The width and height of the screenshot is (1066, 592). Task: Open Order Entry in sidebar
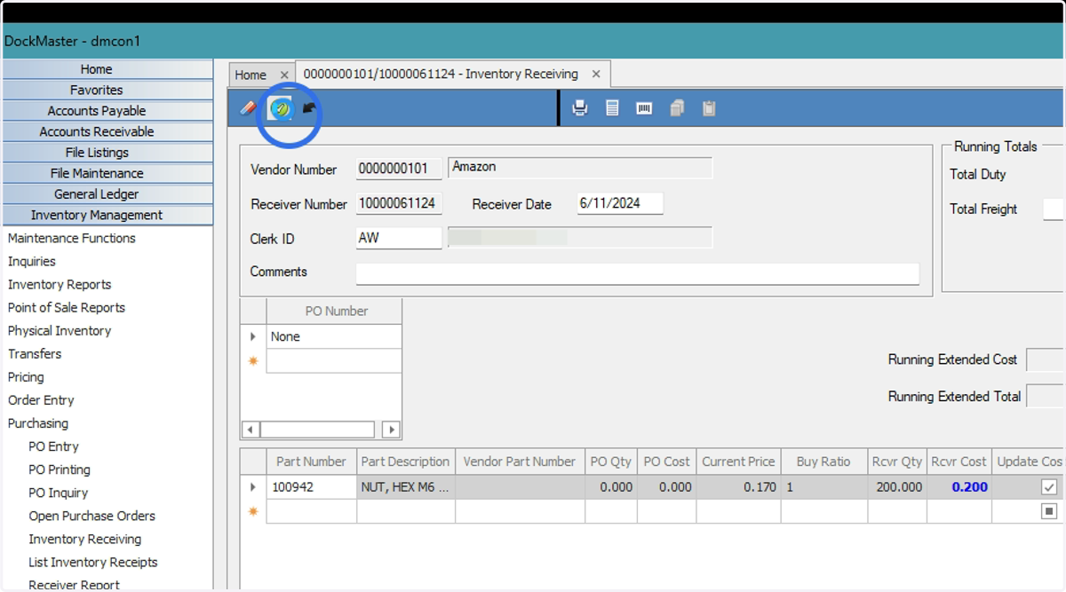(x=41, y=400)
